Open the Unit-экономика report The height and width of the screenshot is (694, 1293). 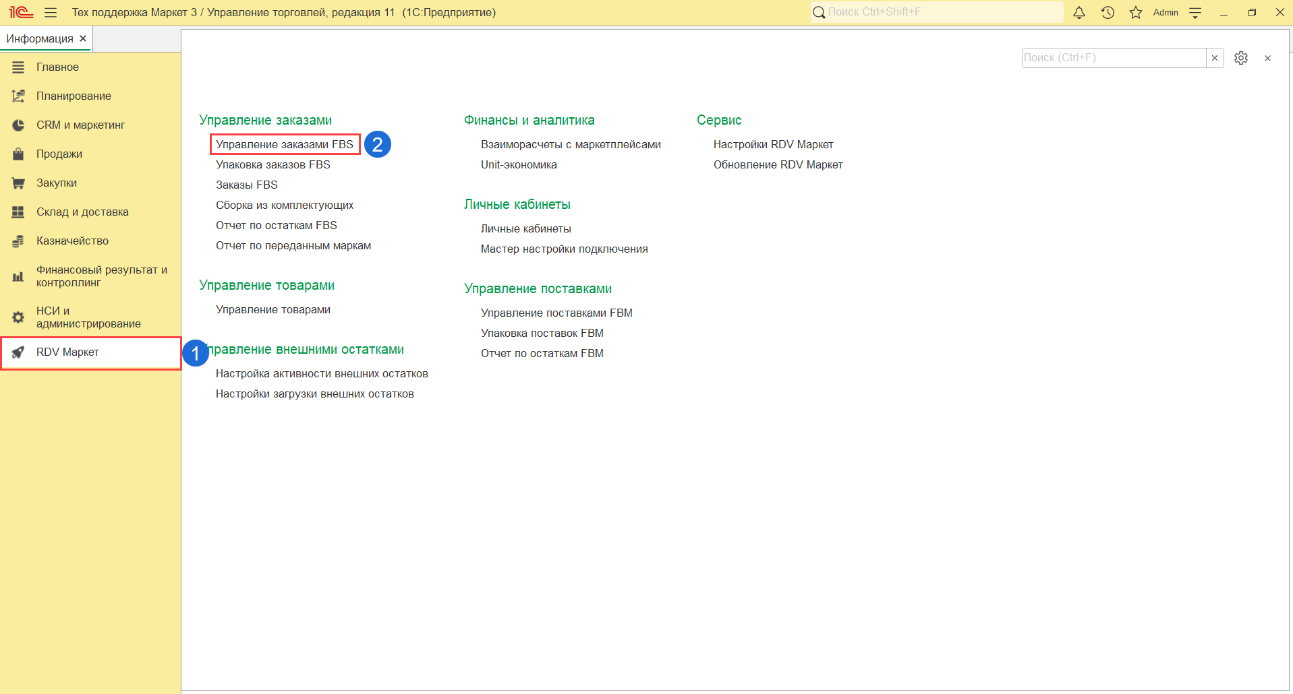point(519,165)
